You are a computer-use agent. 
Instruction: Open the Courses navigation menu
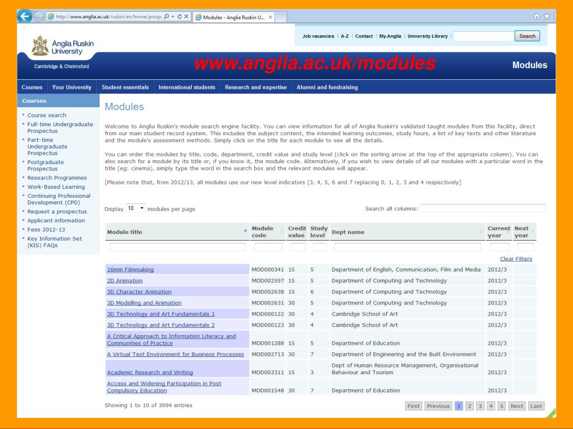pos(32,87)
